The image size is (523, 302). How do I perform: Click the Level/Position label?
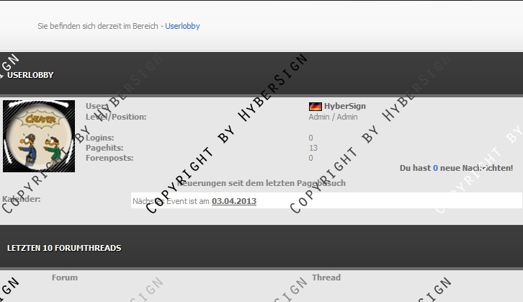click(x=115, y=117)
